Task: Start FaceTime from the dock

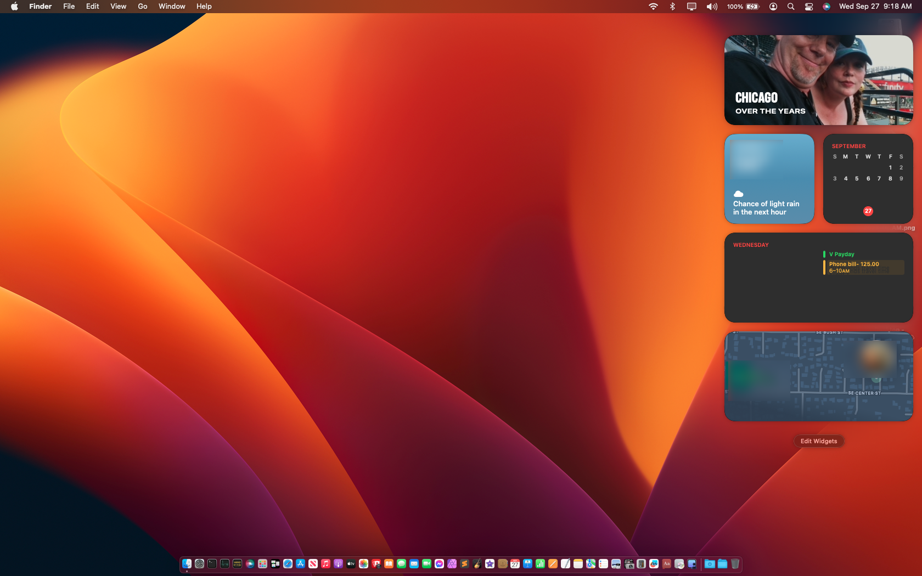Action: coord(426,563)
